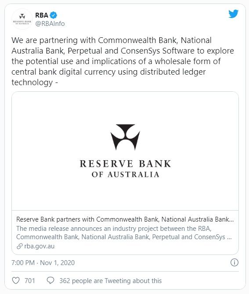
Task: Open '362 people are Tweeting about this'
Action: point(111,281)
